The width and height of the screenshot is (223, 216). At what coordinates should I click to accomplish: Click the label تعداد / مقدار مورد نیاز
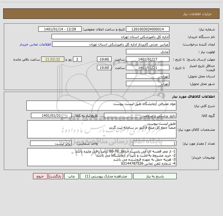[x=199, y=144]
